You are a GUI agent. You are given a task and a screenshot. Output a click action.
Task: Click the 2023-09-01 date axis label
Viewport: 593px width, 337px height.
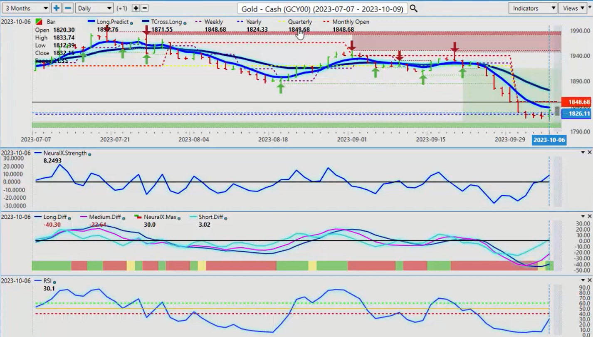[x=353, y=140]
